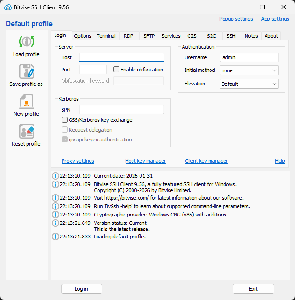The width and height of the screenshot is (295, 300).
Task: Click the New profile icon
Action: pyautogui.click(x=27, y=101)
